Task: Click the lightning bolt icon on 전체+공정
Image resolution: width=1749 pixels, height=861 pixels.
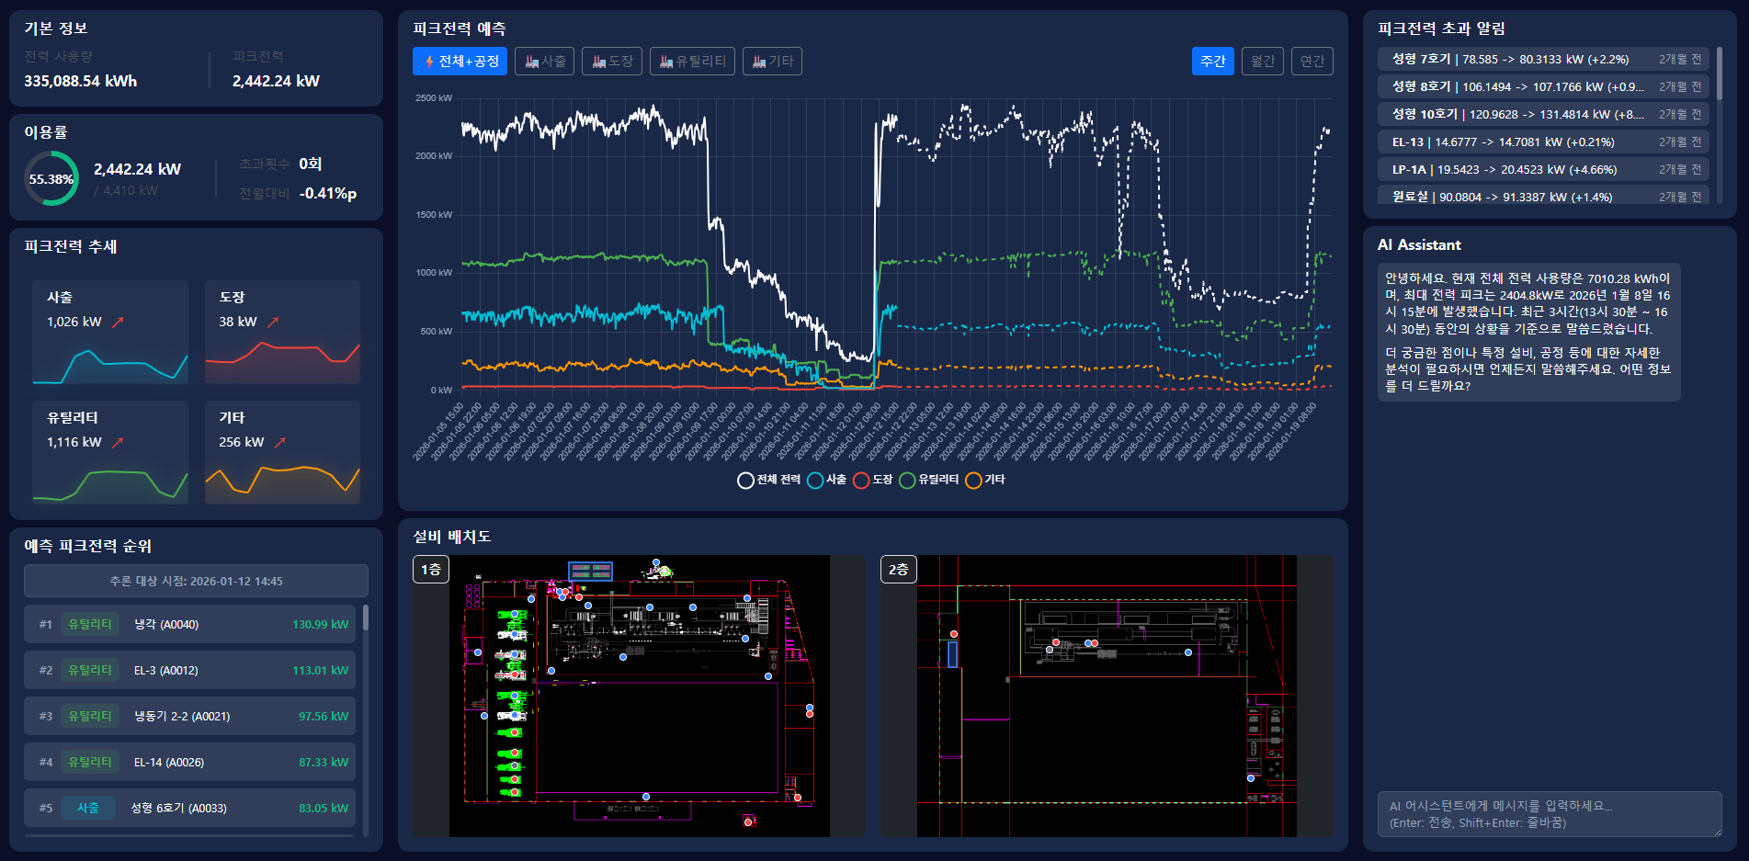Action: coord(429,62)
